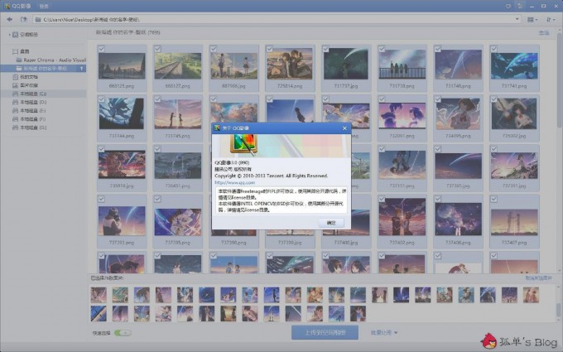Click the 全选 link
This screenshot has width=563, height=352.
click(544, 32)
